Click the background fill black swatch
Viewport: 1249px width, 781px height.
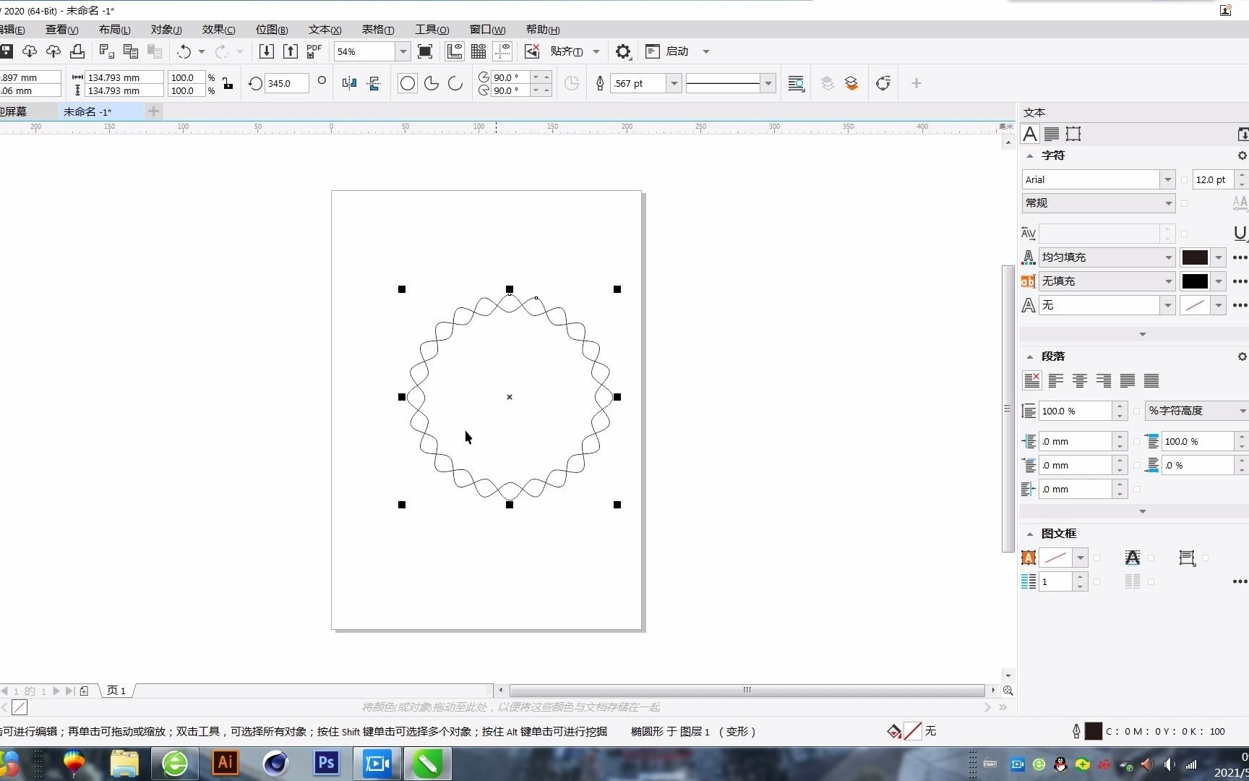1195,281
